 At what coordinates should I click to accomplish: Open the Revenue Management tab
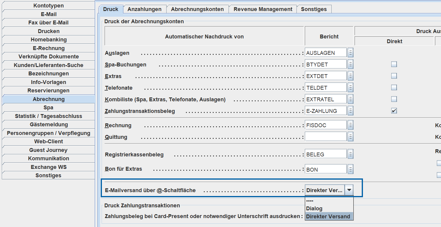pyautogui.click(x=263, y=9)
